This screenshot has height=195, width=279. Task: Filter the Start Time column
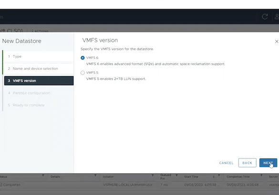pyautogui.click(x=219, y=175)
